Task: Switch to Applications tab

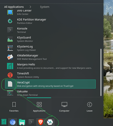Action: pos(39,107)
